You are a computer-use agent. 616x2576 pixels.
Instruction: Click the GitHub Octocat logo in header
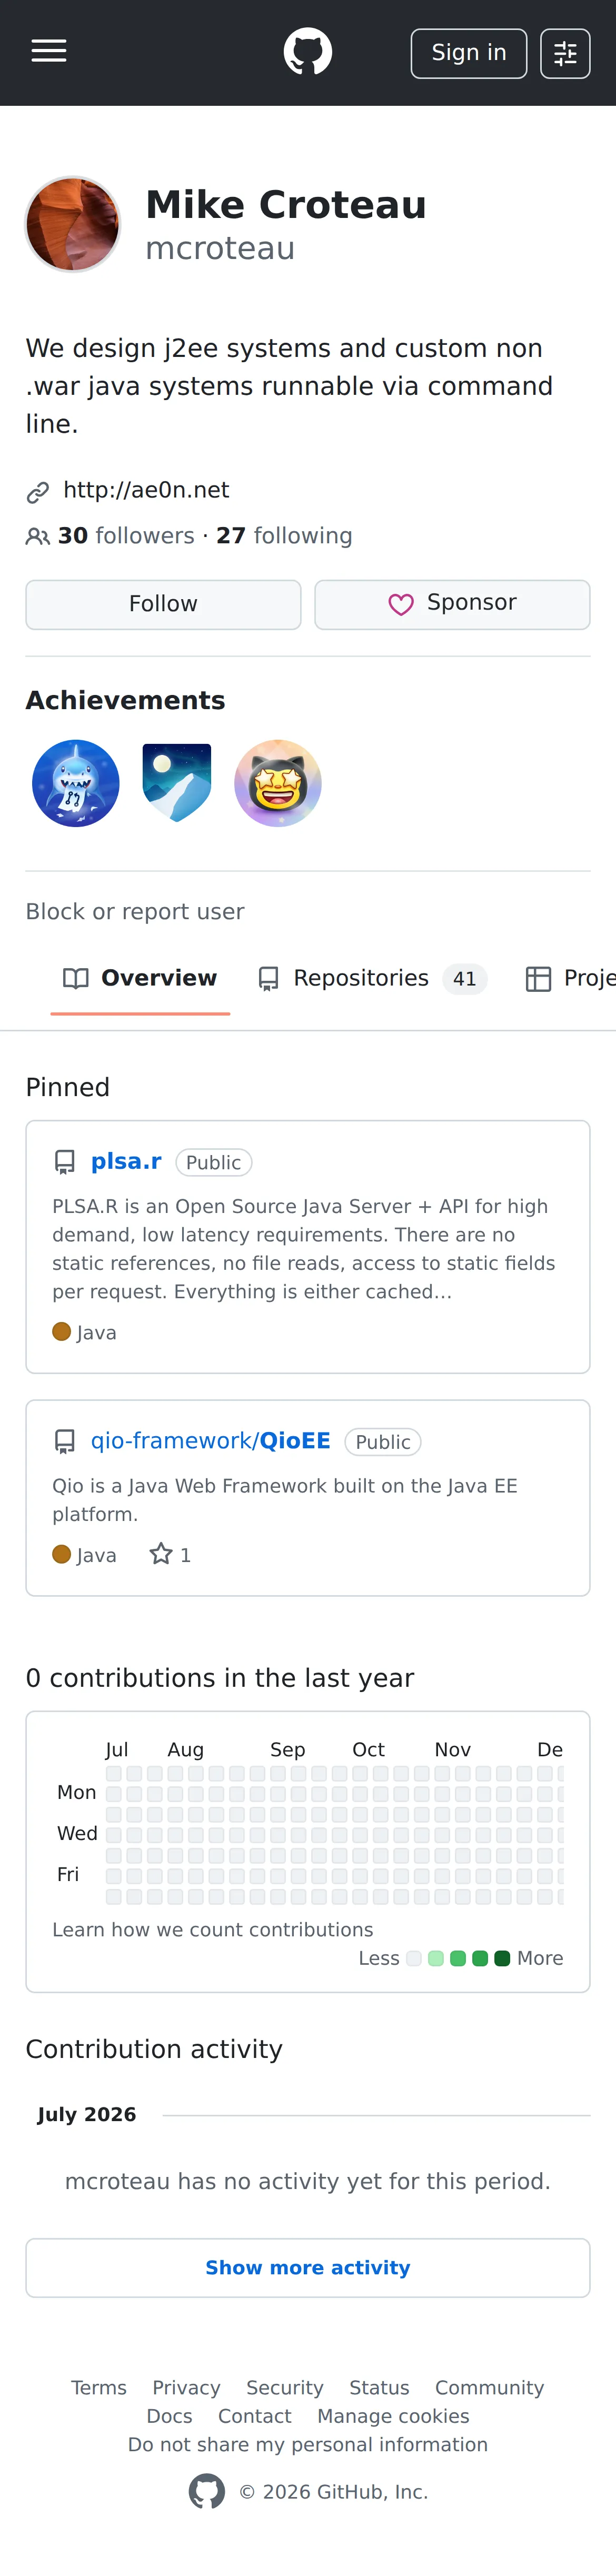coord(308,52)
